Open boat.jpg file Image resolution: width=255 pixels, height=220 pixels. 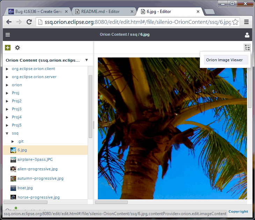pos(25,188)
